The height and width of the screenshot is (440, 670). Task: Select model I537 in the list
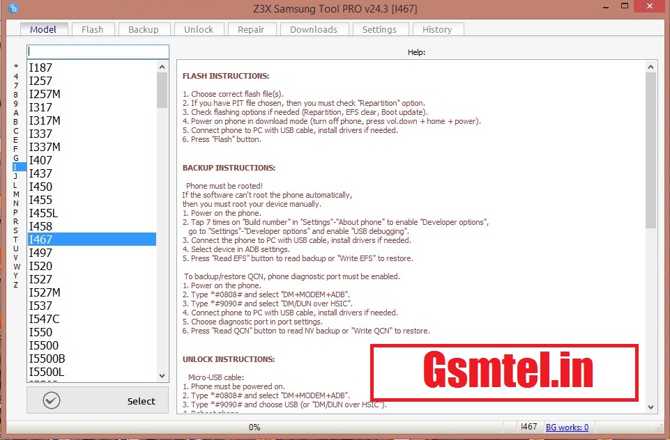[92, 306]
